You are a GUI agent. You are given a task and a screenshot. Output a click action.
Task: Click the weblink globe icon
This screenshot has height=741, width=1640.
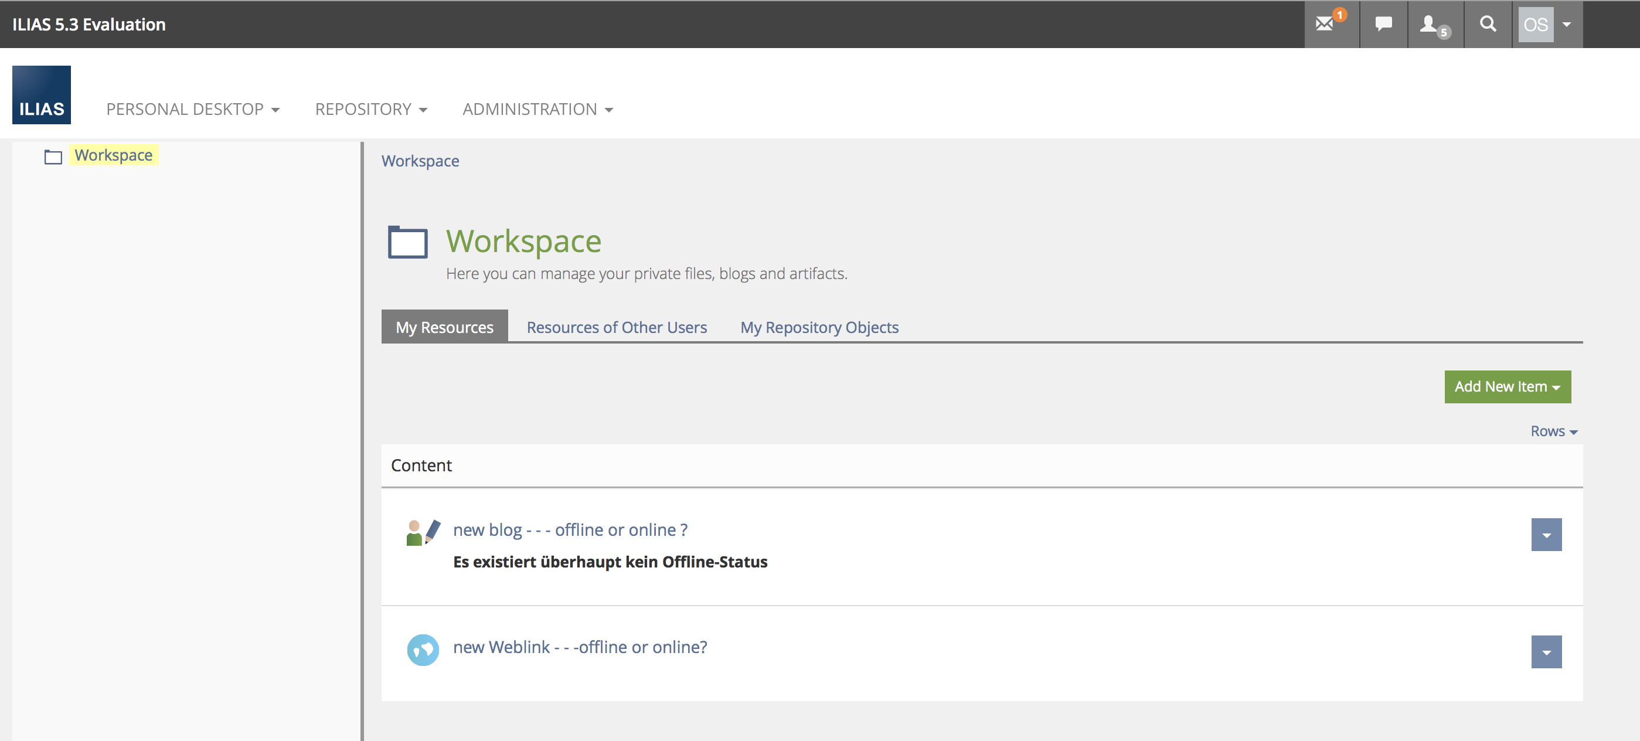click(423, 650)
